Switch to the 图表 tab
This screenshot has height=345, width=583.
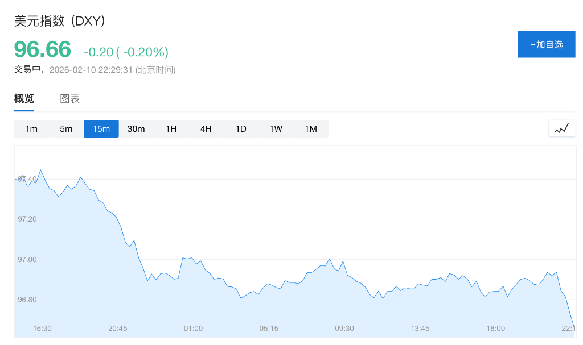coord(70,98)
